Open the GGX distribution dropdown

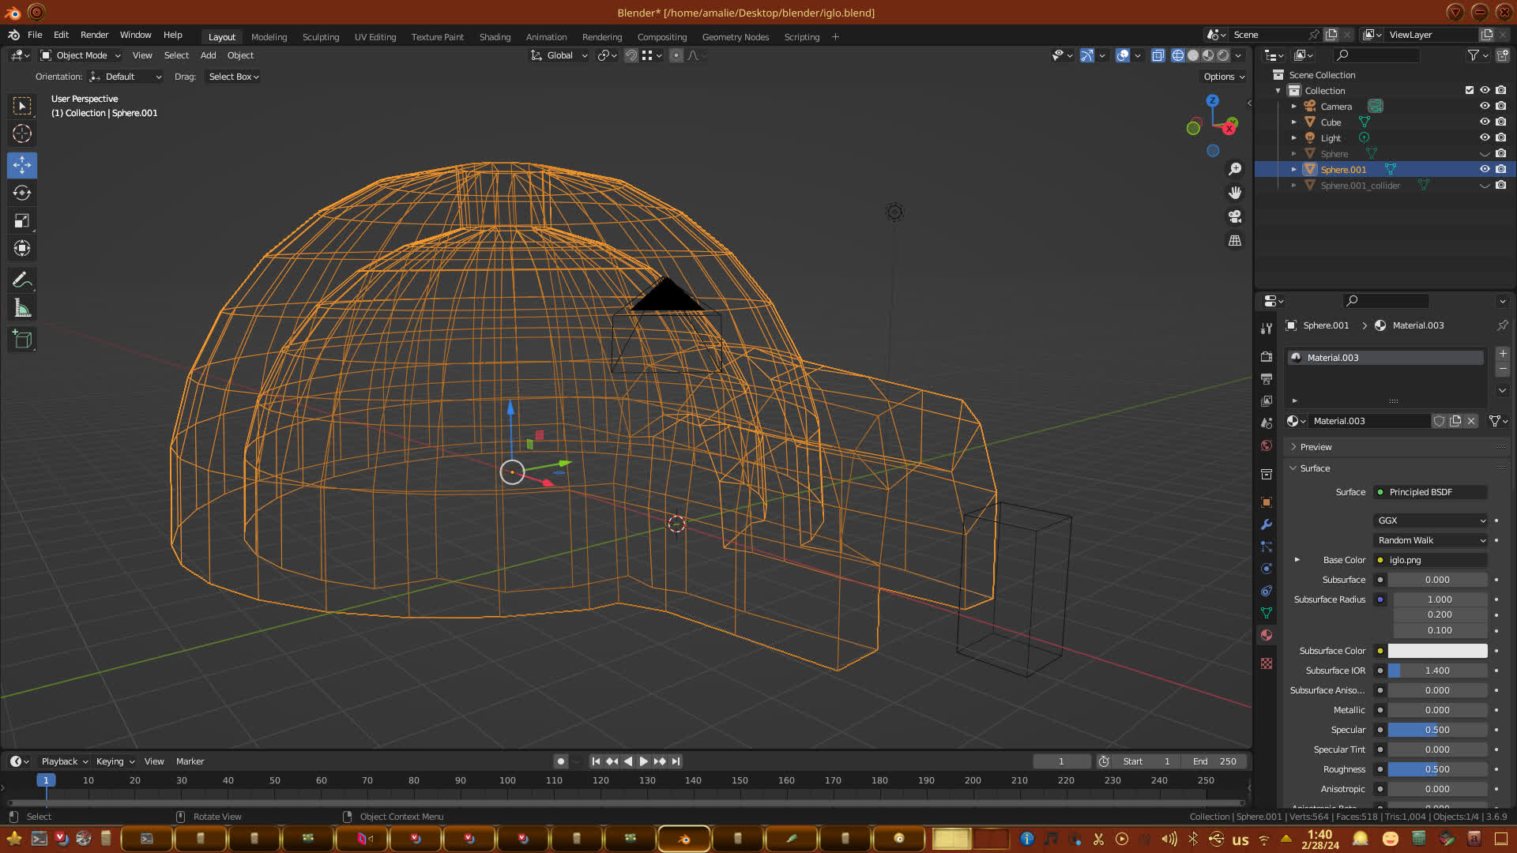(1431, 520)
